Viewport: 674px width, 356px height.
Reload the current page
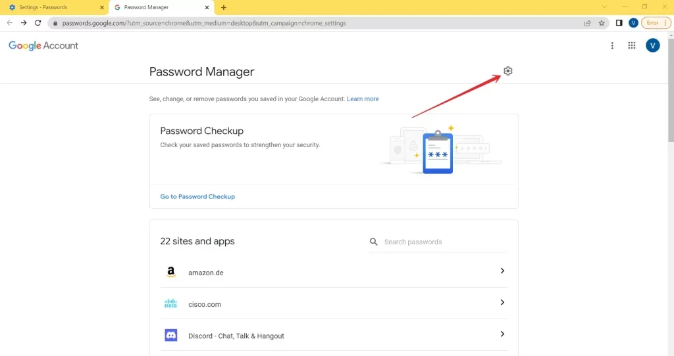click(x=38, y=23)
